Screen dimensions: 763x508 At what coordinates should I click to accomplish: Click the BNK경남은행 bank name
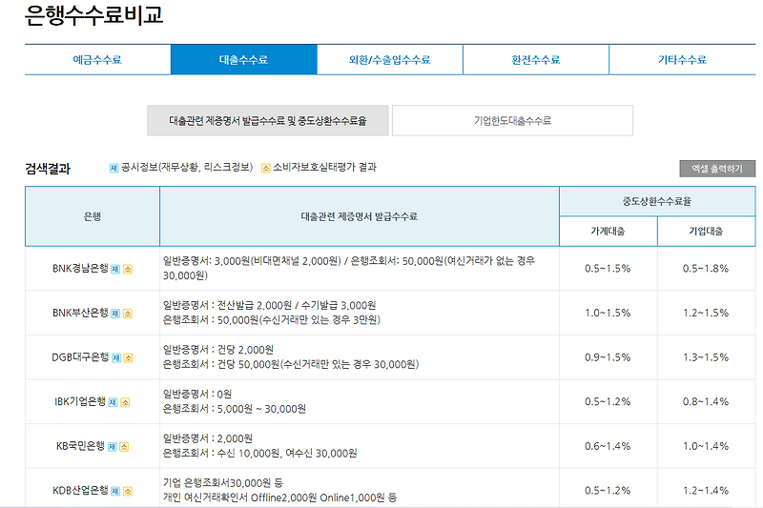80,269
